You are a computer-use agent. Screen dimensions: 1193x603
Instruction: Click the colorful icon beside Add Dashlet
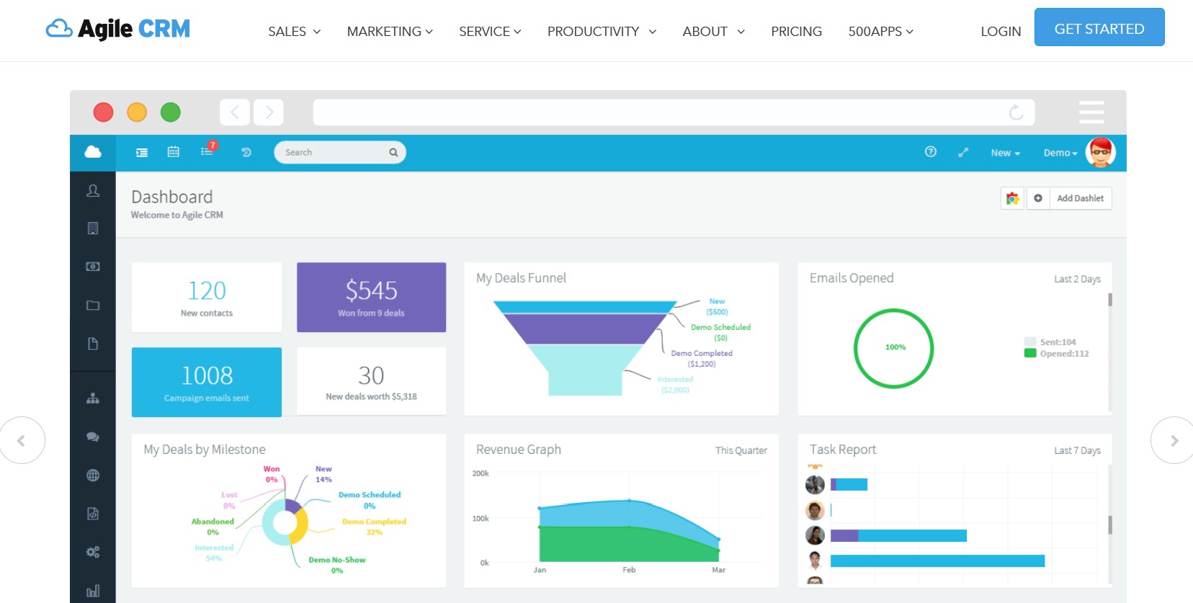[1012, 198]
